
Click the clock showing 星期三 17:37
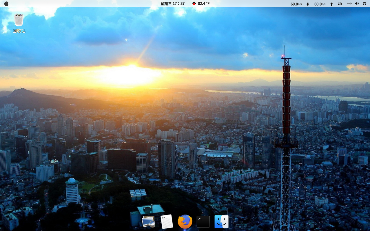172,3
